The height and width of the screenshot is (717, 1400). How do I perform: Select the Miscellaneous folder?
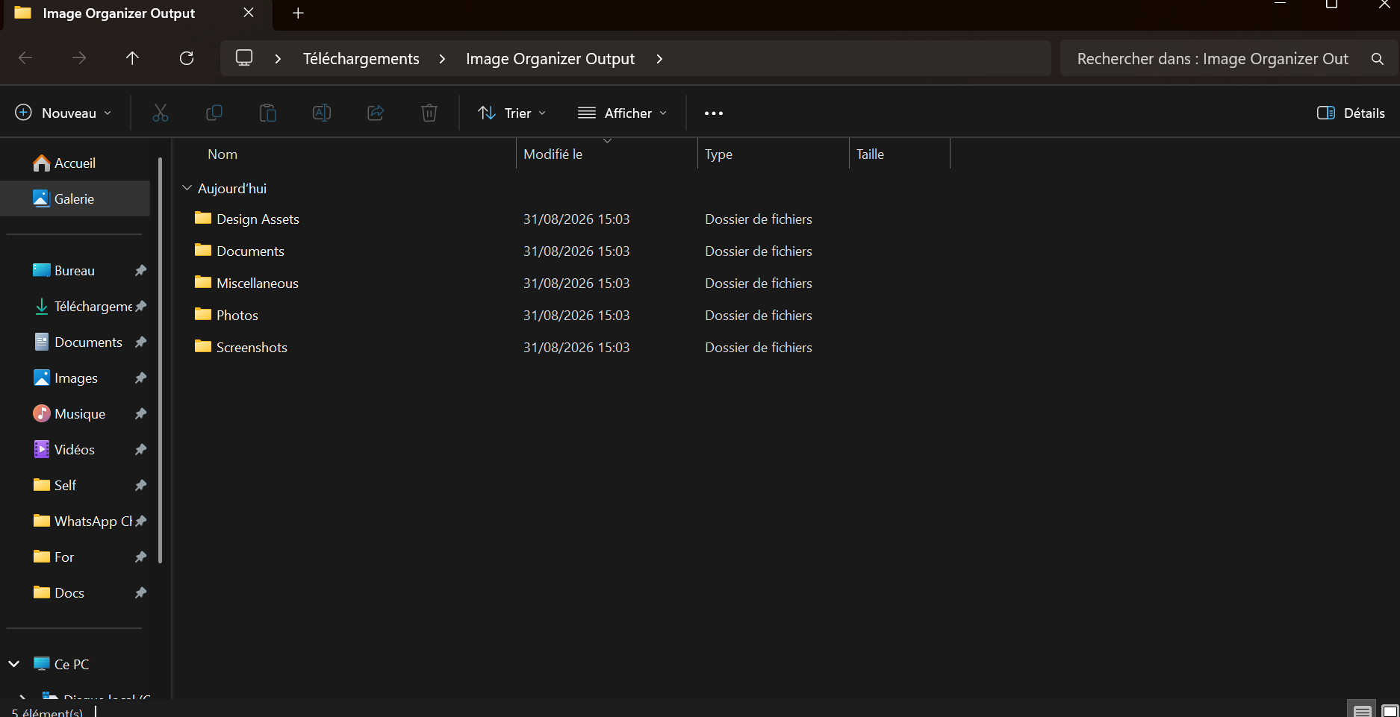(x=257, y=283)
